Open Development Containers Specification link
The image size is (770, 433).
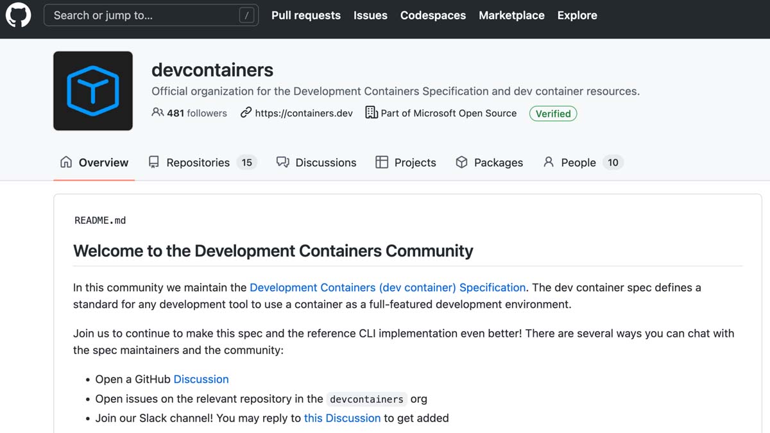tap(388, 287)
